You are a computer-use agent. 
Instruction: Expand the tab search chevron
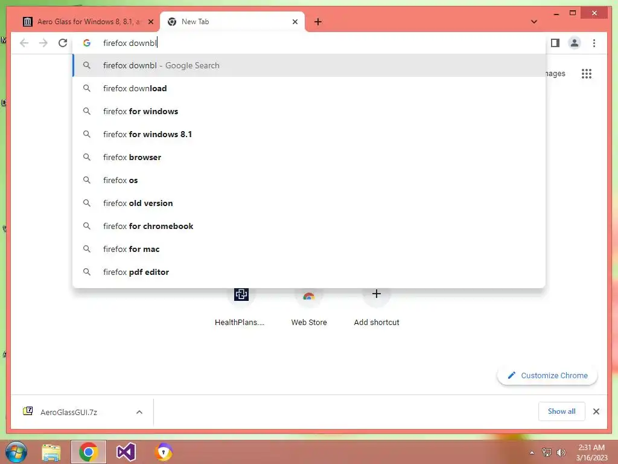[x=534, y=22]
